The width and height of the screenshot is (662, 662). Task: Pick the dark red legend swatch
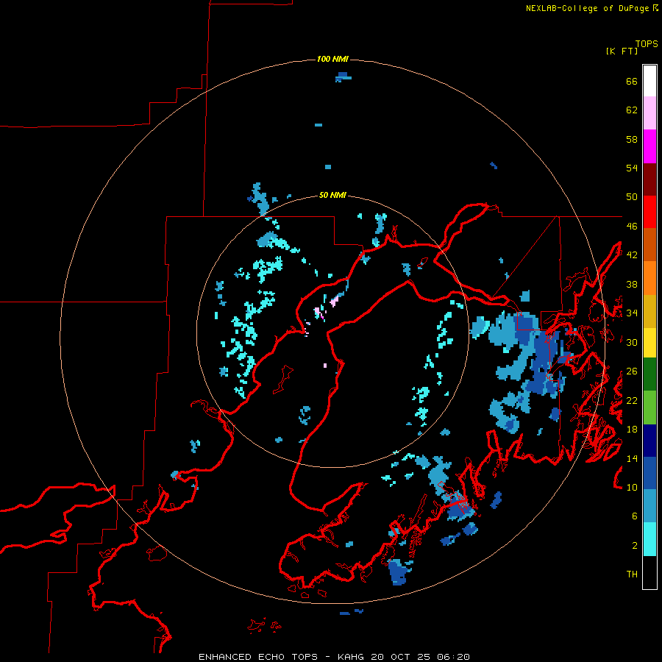649,180
